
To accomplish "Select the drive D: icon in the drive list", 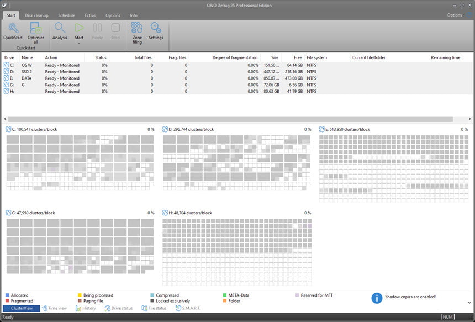I will point(7,71).
